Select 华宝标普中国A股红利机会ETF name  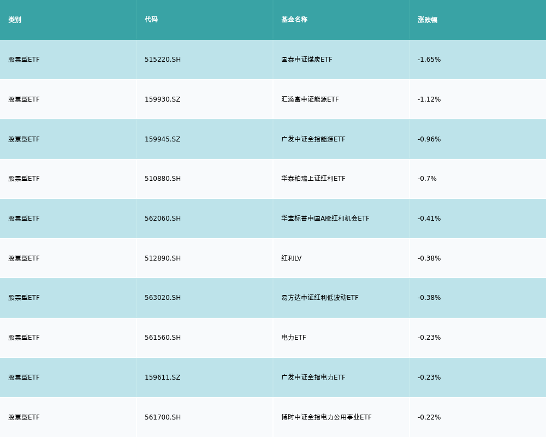click(325, 218)
